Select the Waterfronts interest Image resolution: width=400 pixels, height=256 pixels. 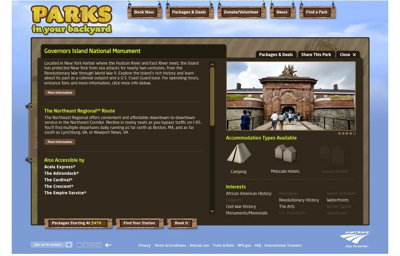[338, 200]
